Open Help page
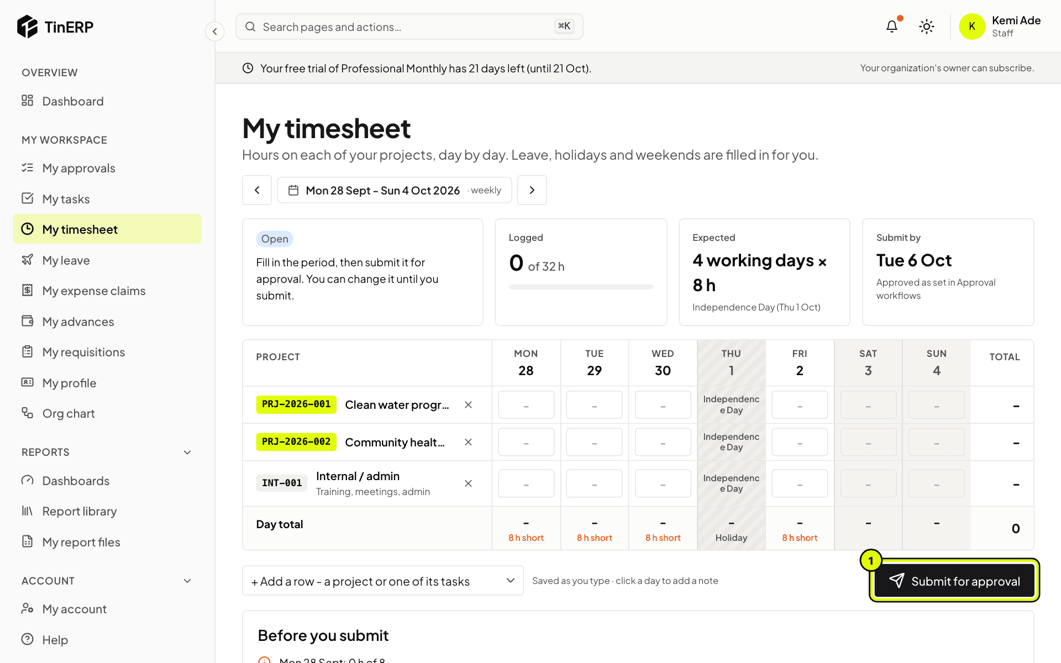Viewport: 1061px width, 663px height. click(107, 640)
